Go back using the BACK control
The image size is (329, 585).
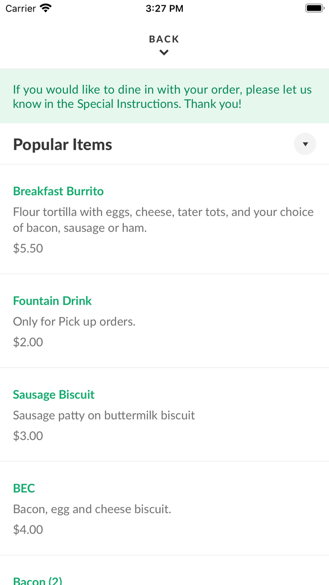tap(164, 39)
